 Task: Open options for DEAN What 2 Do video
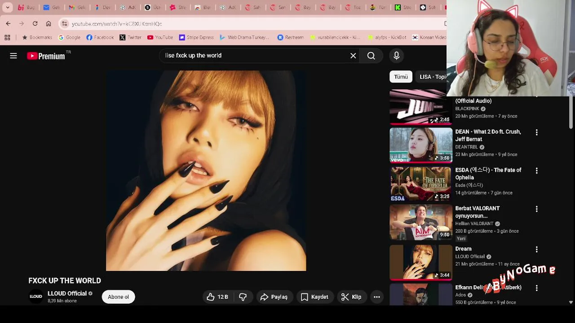click(536, 132)
